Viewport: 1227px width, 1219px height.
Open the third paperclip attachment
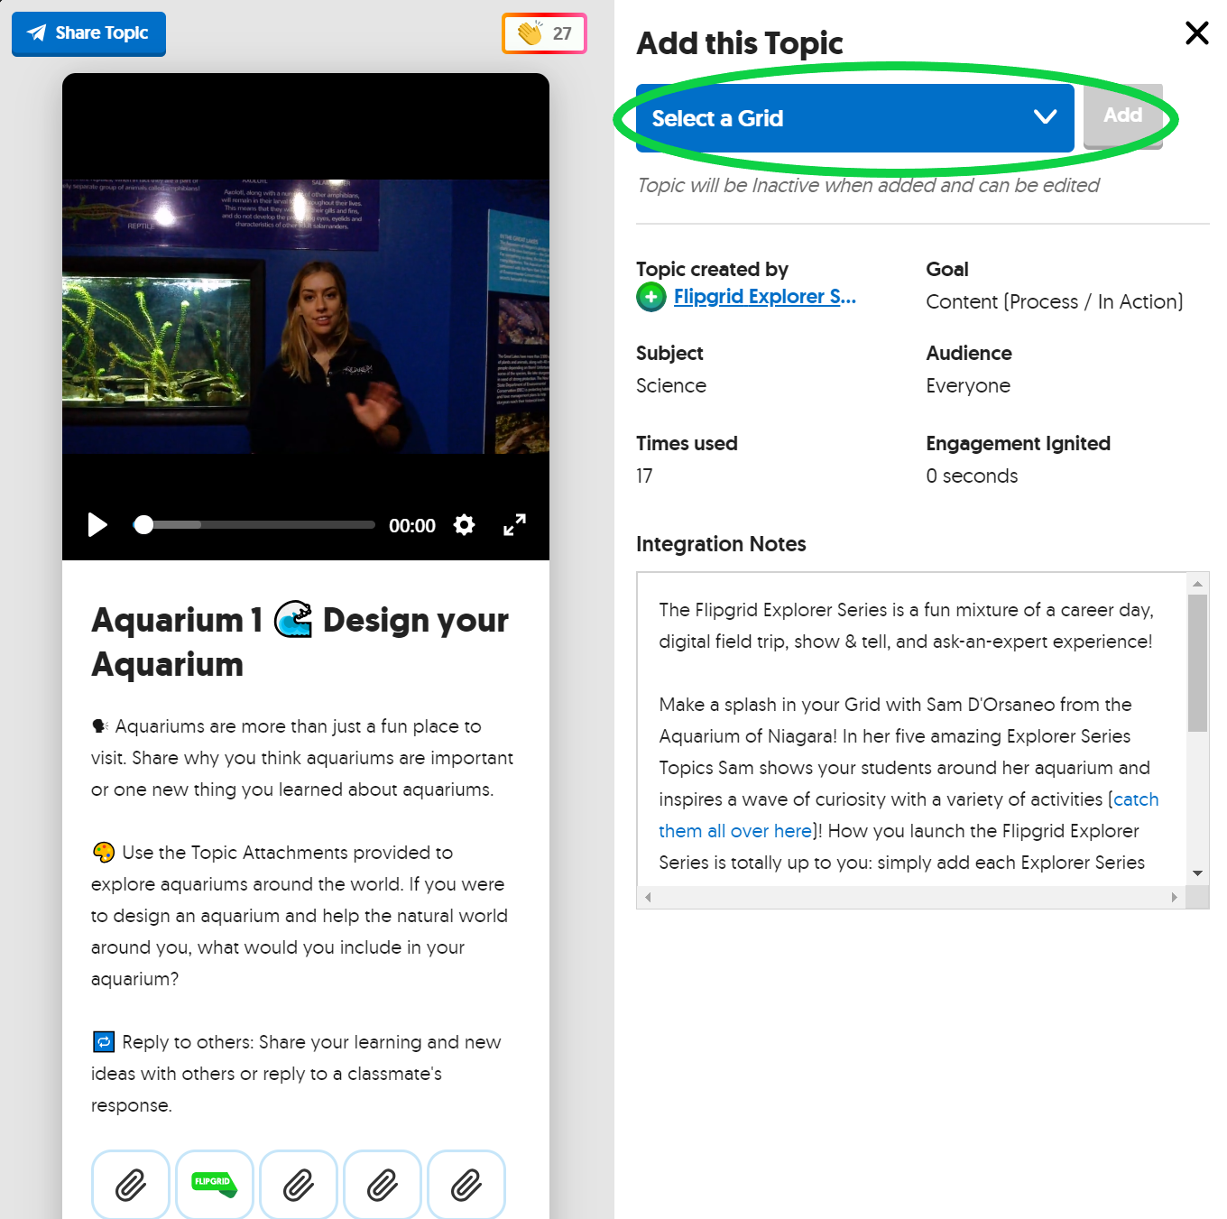299,1185
